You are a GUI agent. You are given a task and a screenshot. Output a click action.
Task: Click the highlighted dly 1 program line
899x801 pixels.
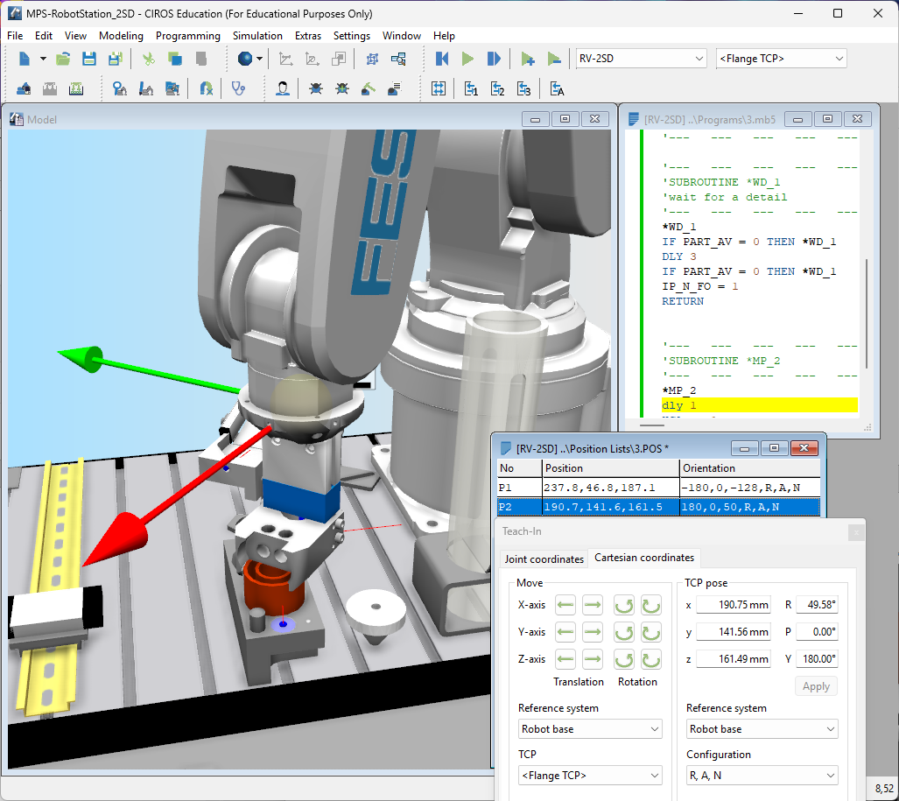click(759, 405)
